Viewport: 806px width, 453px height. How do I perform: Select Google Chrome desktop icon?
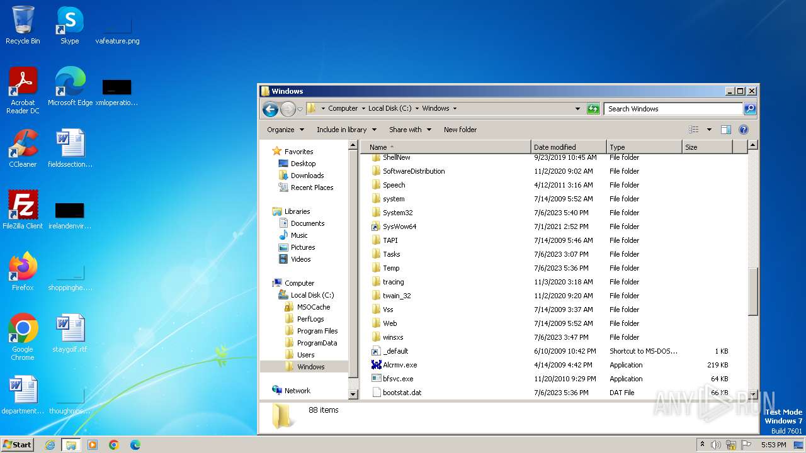pos(23,337)
